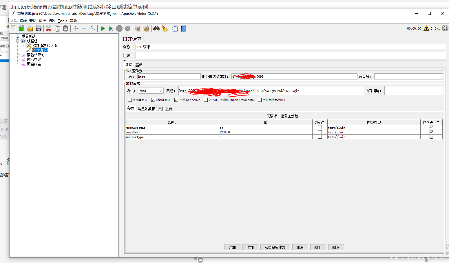Click the gray Stop sign icon
This screenshot has width=449, height=263.
119,28
